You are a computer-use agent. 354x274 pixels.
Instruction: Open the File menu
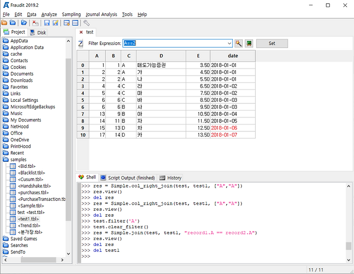point(6,14)
